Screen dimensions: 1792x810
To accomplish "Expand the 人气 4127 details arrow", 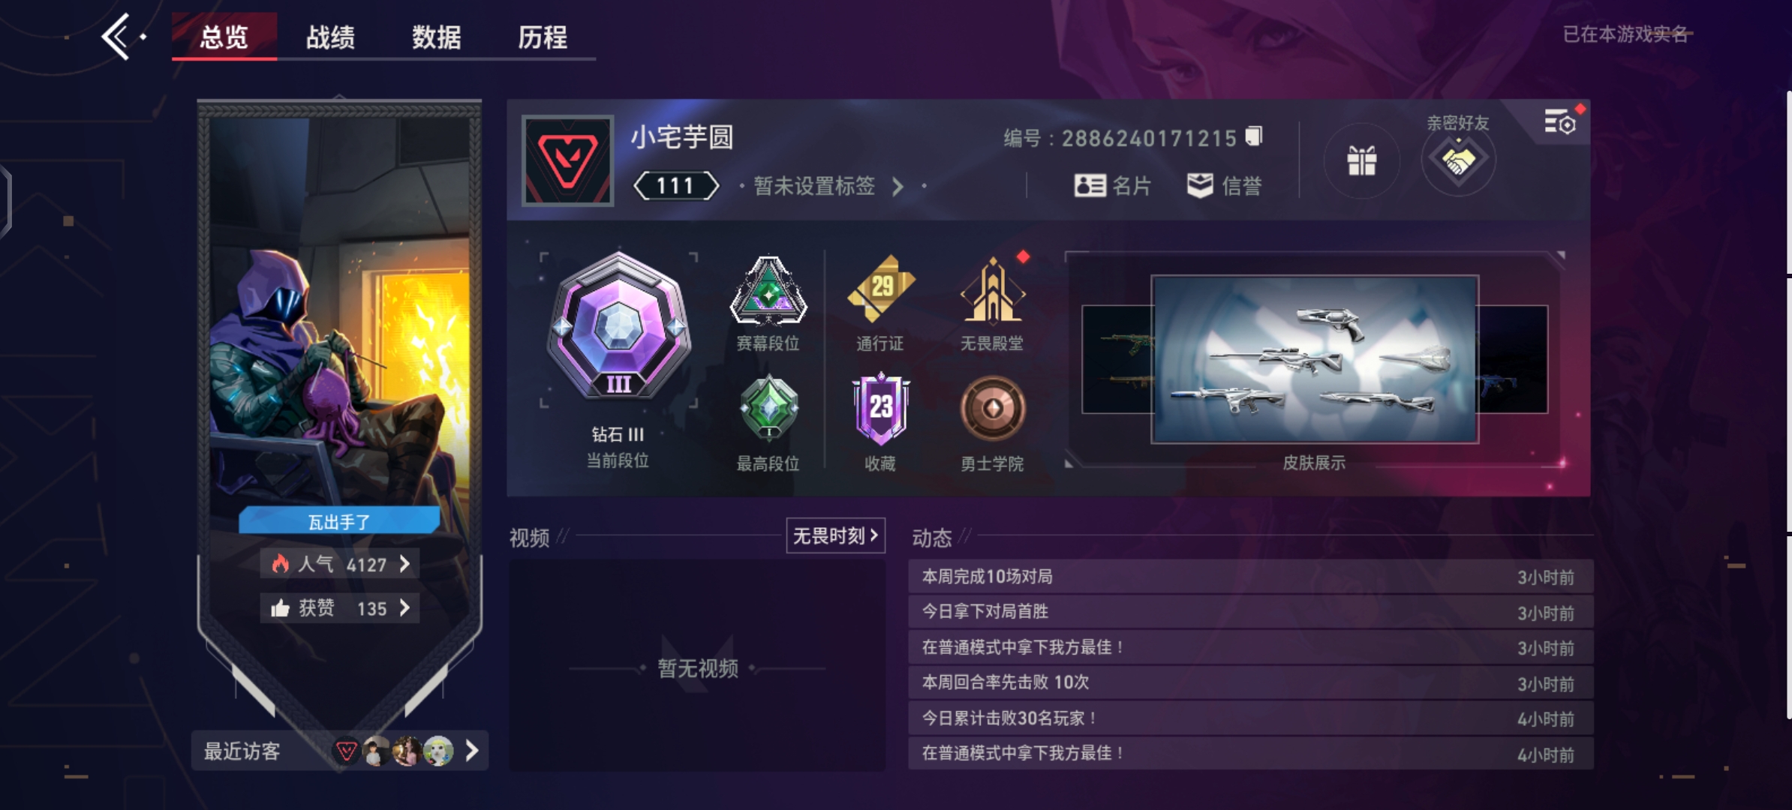I will click(x=404, y=564).
